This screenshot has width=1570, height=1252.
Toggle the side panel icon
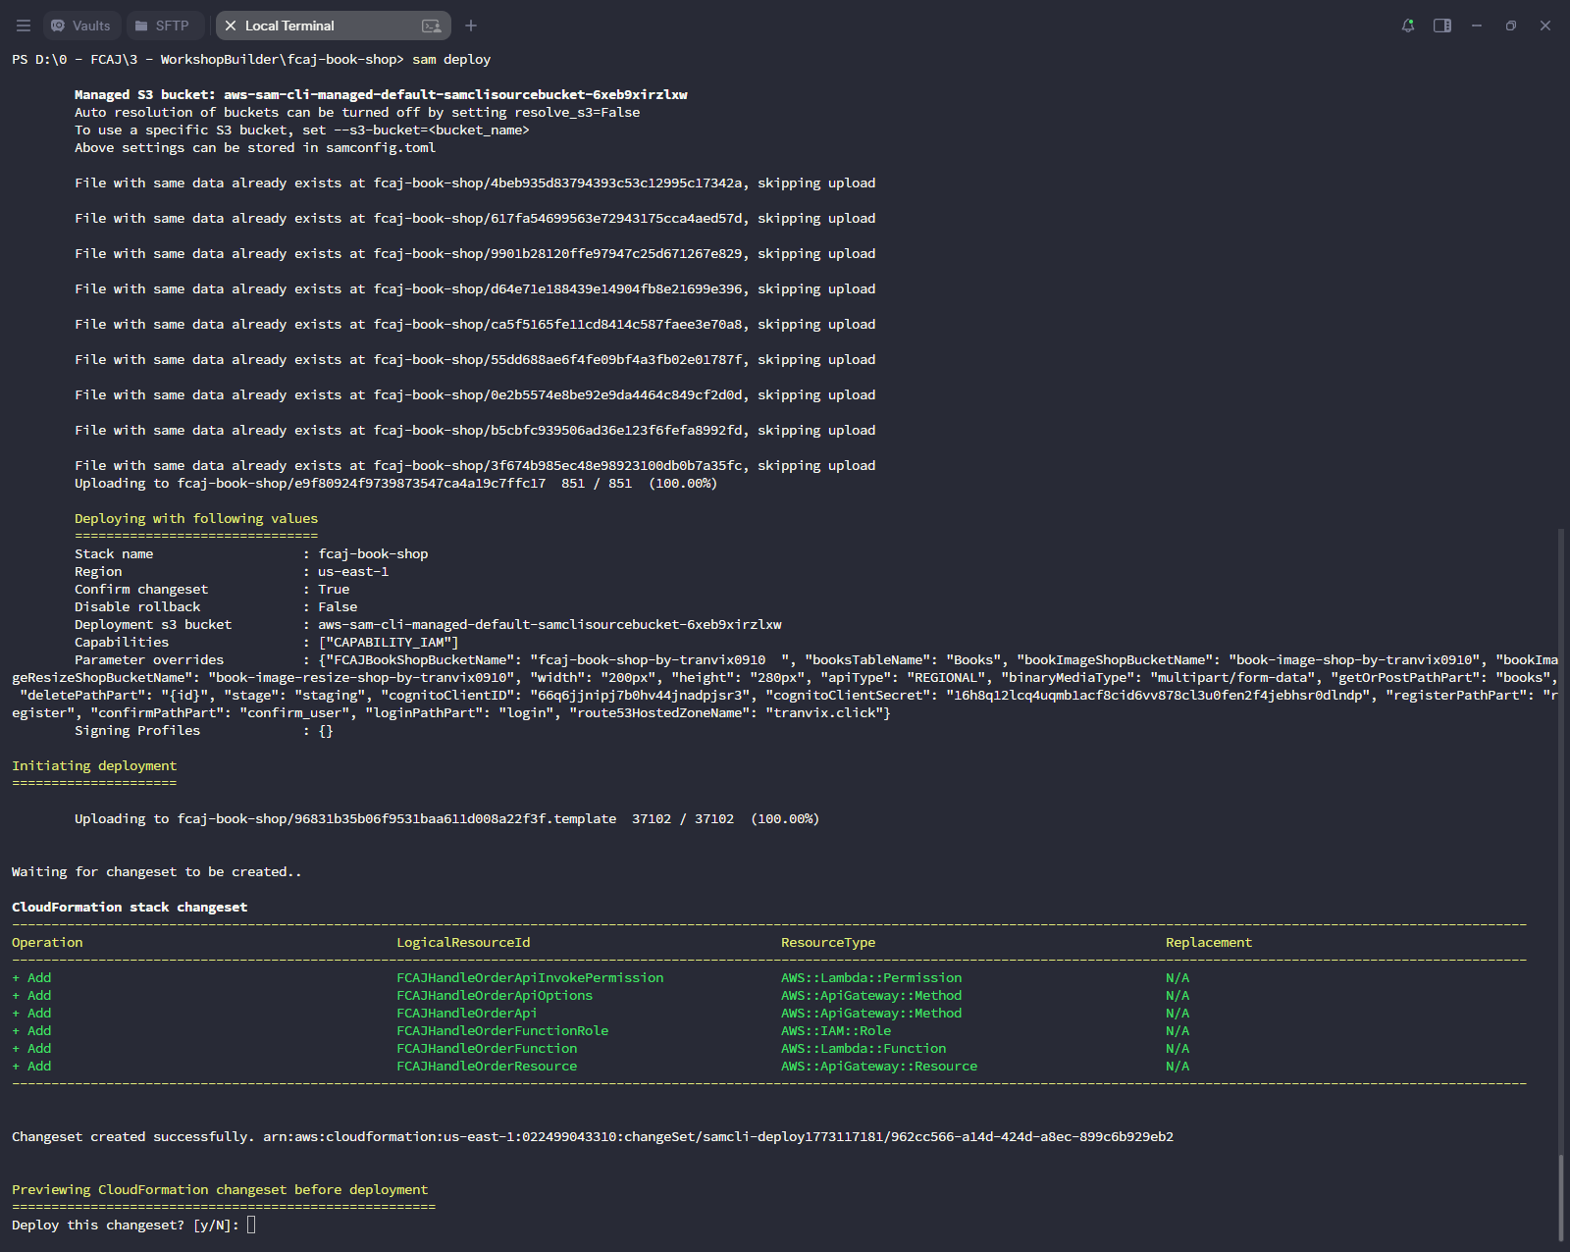(x=1442, y=26)
